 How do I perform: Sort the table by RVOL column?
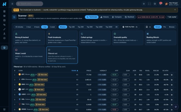pos(147,71)
